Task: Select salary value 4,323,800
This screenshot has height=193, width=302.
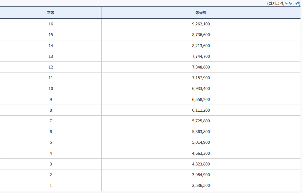Action: pos(201,164)
